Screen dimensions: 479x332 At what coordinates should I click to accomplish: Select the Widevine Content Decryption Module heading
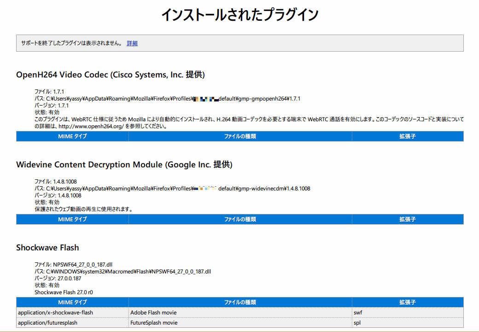(124, 165)
